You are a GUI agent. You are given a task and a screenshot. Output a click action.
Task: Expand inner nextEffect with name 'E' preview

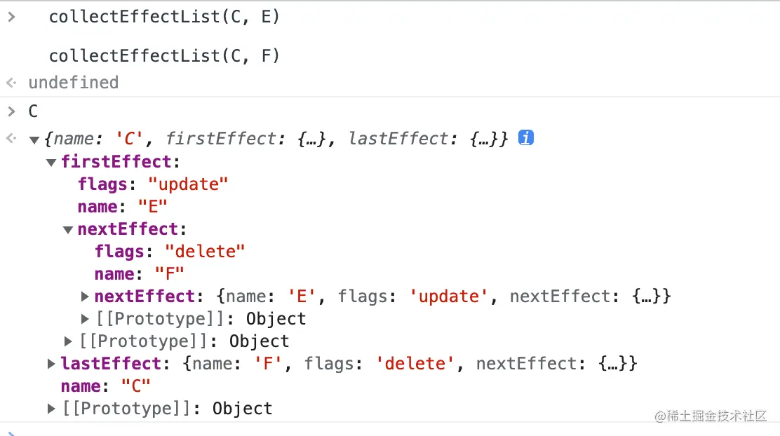pyautogui.click(x=85, y=297)
